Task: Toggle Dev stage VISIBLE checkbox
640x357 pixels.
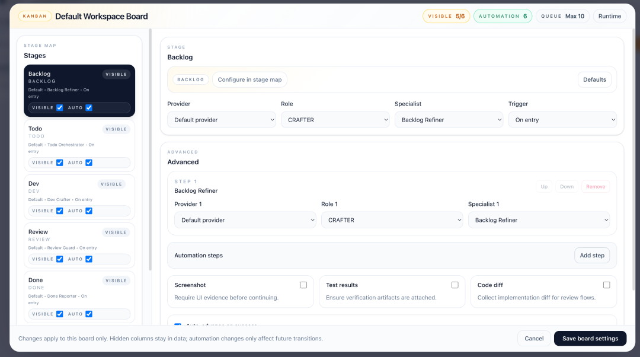Action: pyautogui.click(x=60, y=211)
